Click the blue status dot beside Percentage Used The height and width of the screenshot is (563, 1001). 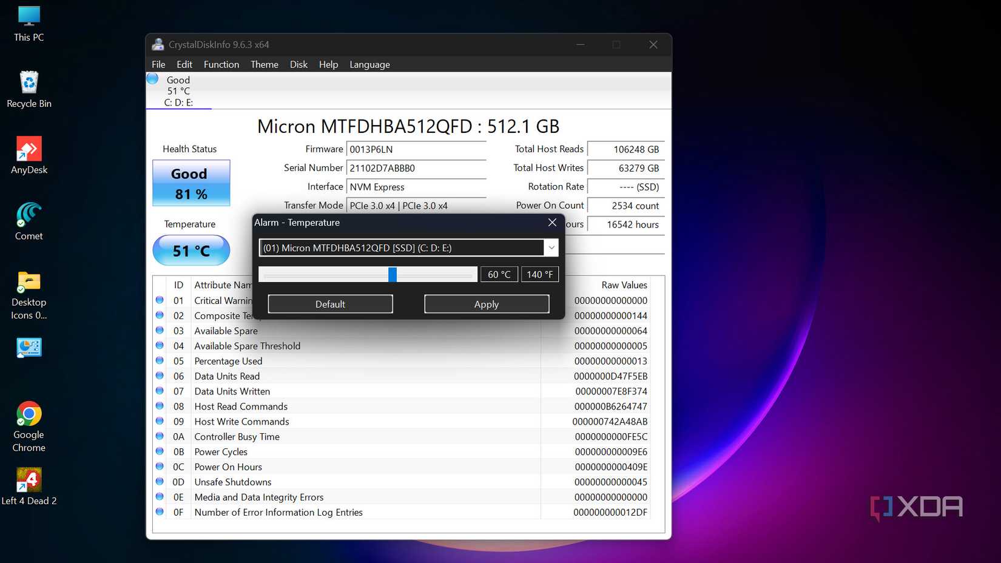(159, 360)
